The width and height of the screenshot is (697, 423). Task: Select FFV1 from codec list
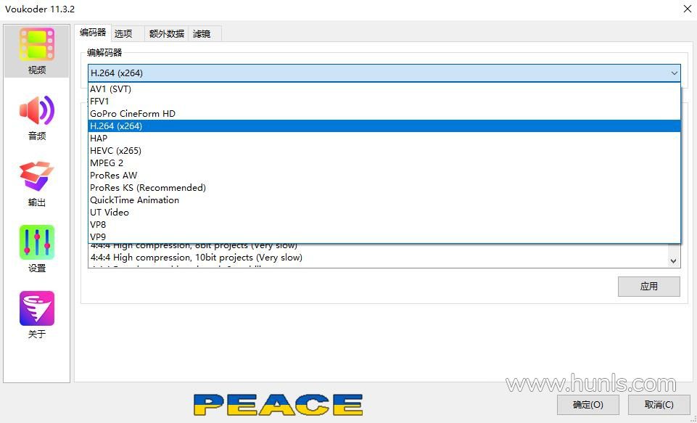click(384, 102)
